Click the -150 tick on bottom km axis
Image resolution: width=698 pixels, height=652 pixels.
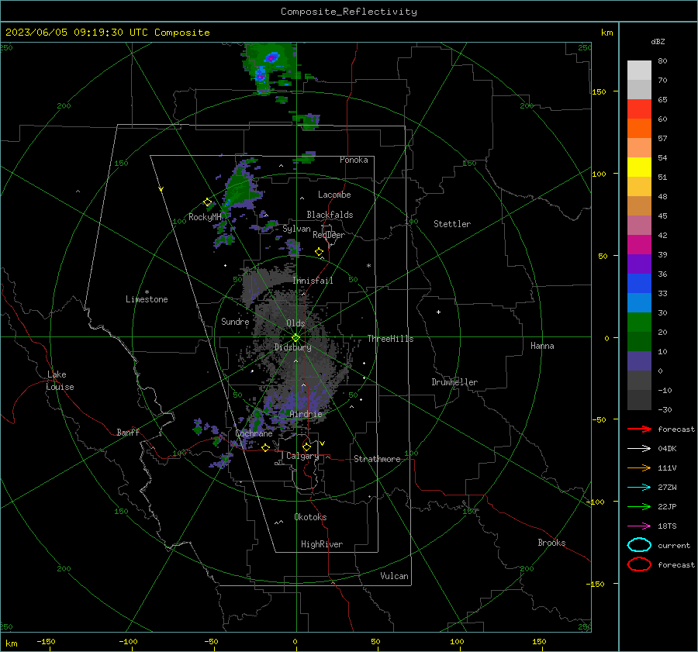click(x=46, y=641)
